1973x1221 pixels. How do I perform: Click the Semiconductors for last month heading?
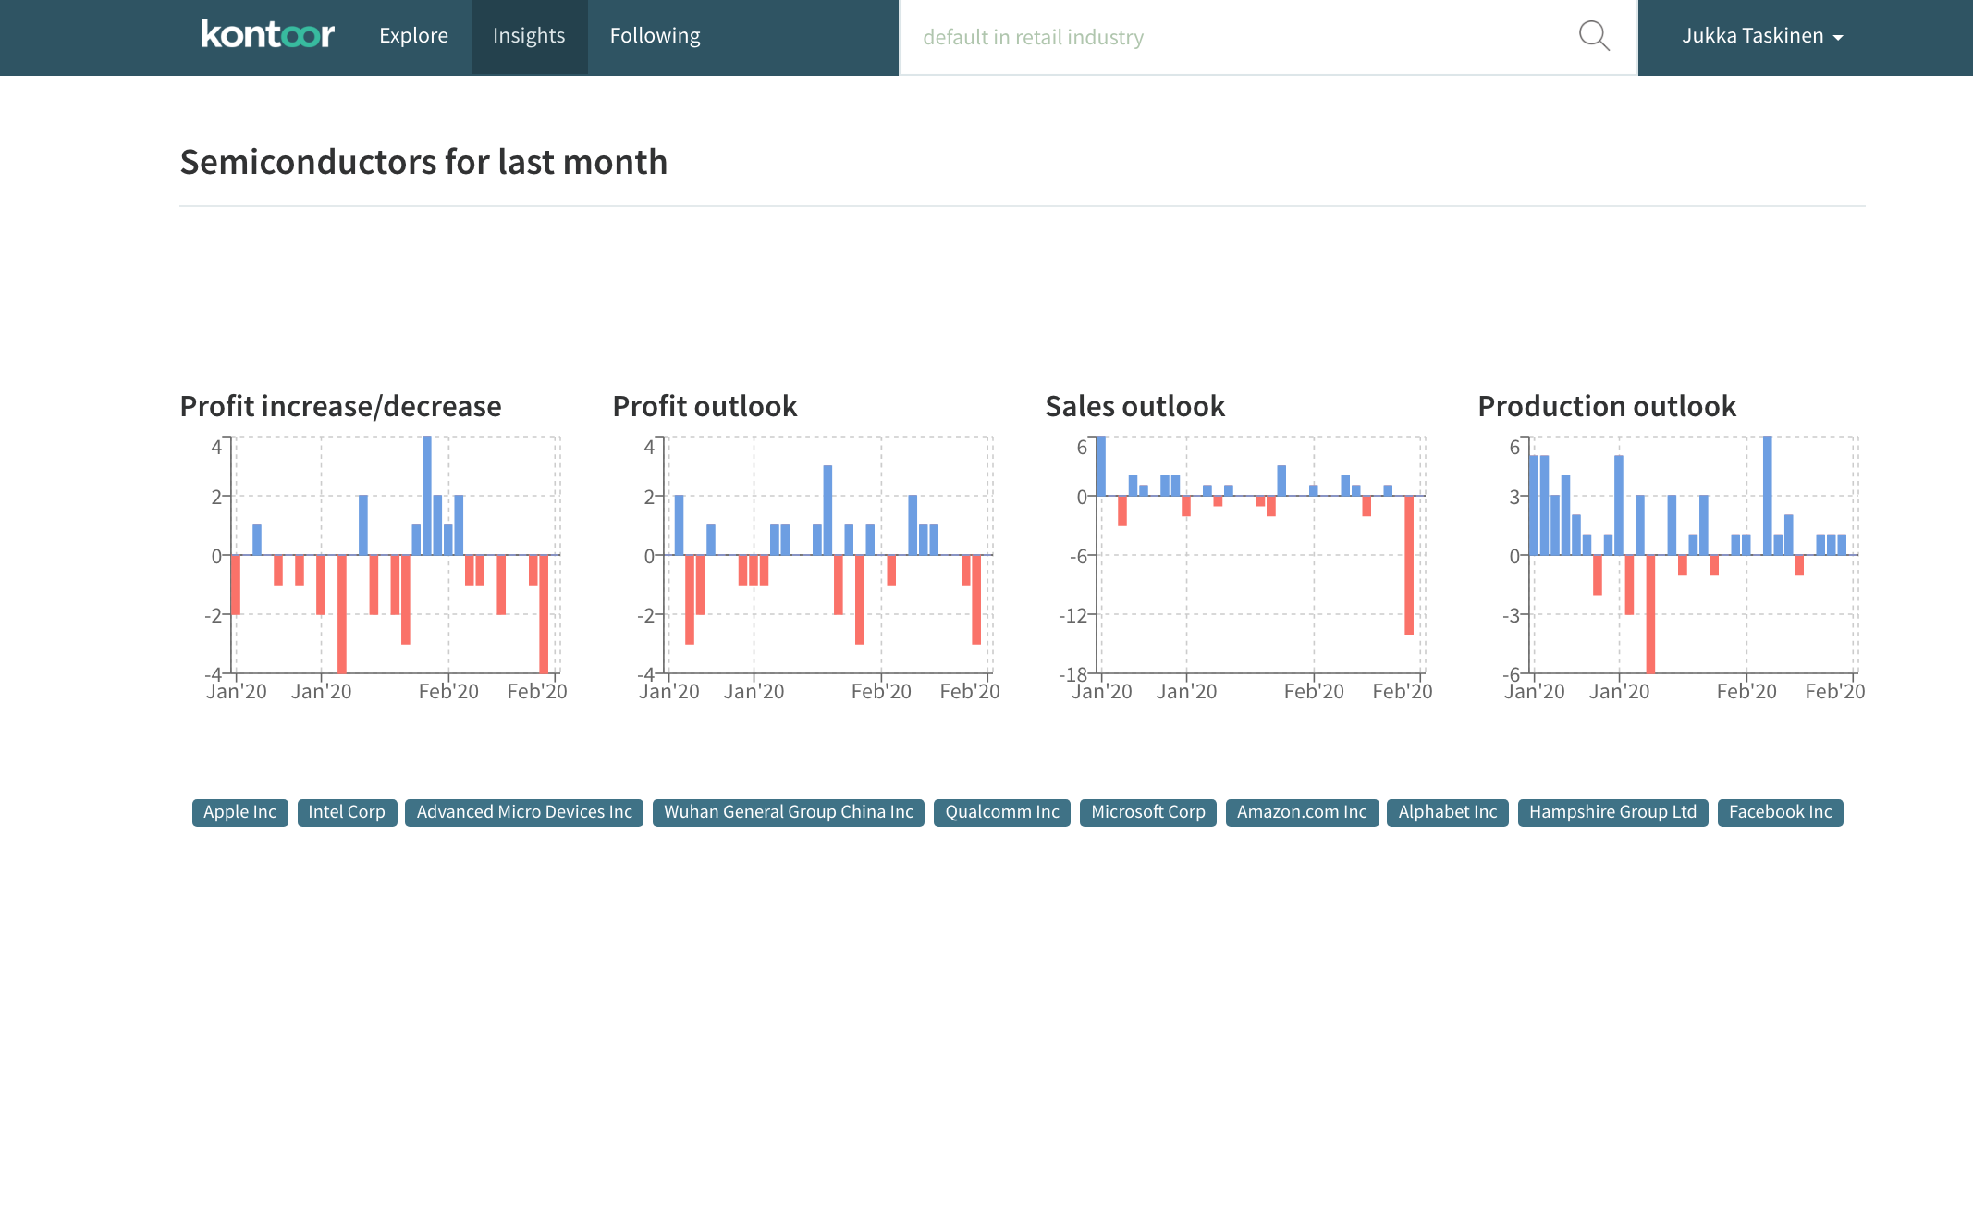coord(423,162)
